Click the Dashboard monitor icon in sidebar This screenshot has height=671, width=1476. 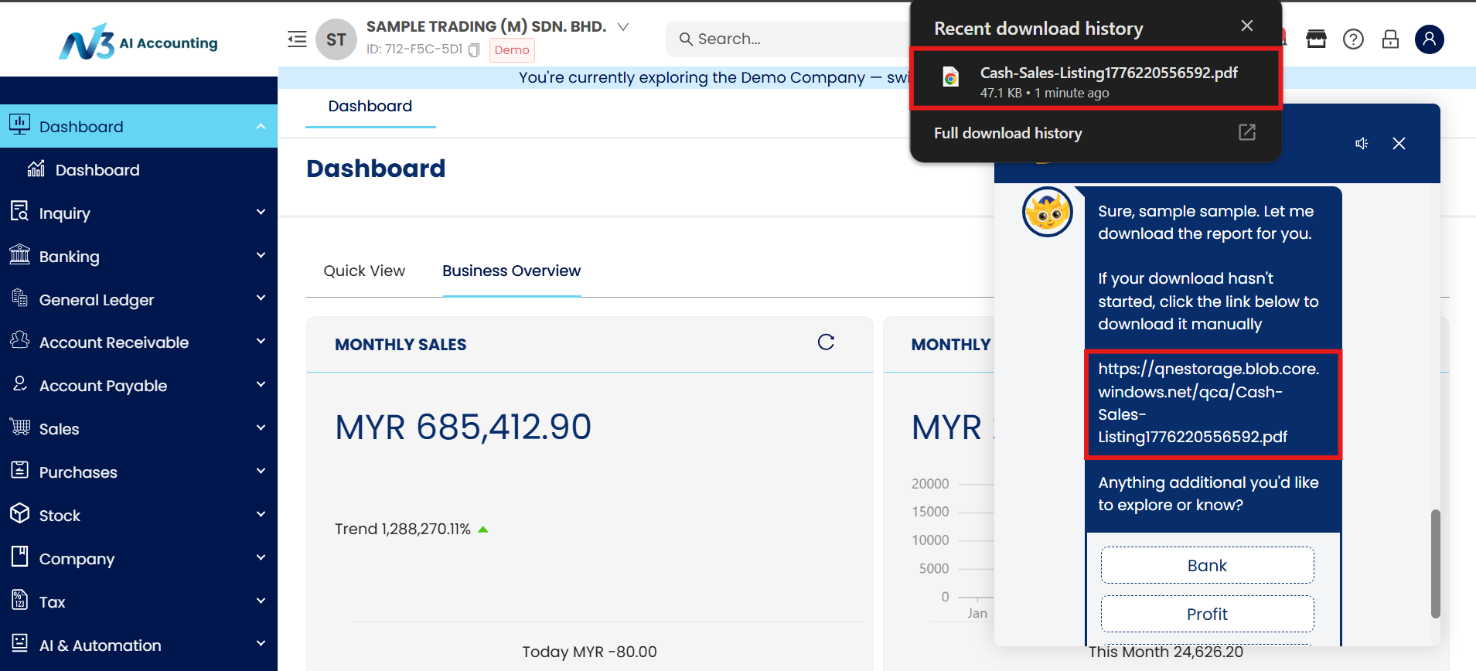20,124
